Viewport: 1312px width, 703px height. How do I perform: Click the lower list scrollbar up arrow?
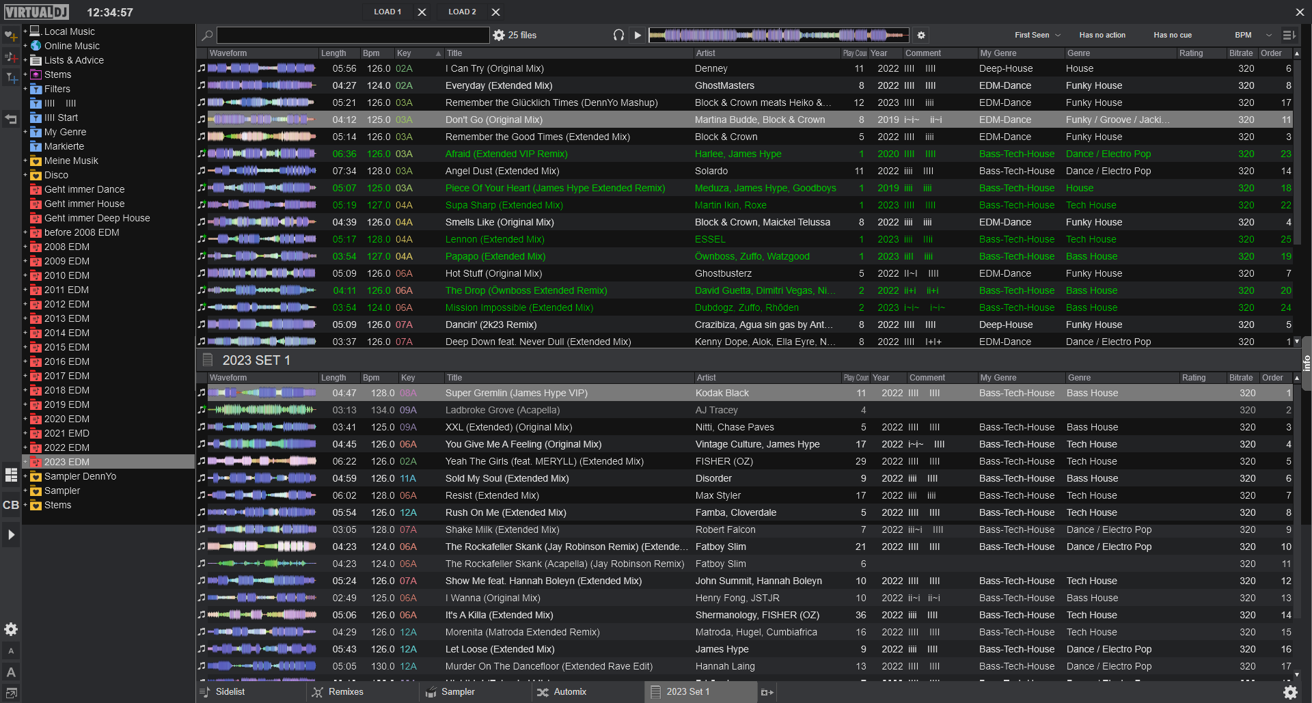pyautogui.click(x=1296, y=377)
